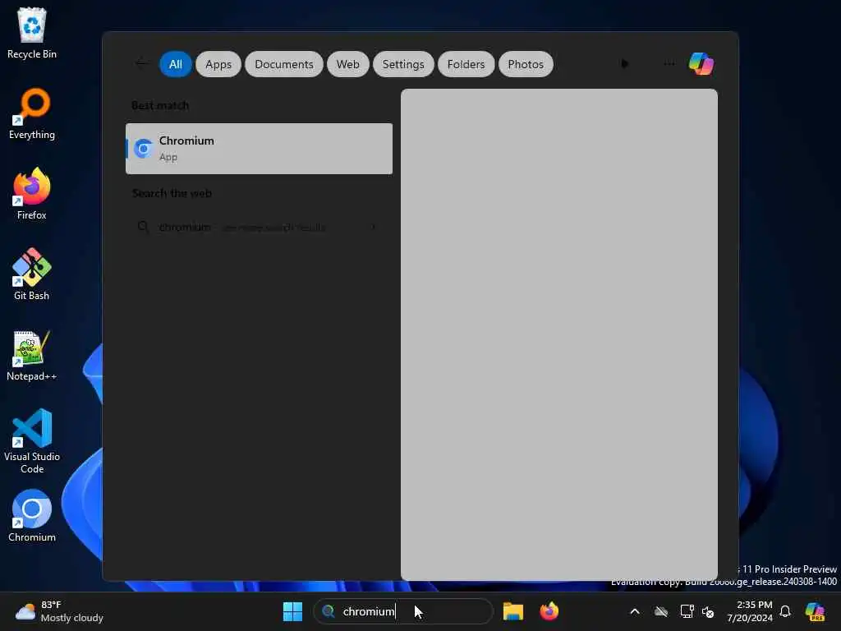Show hidden system tray icons
The width and height of the screenshot is (841, 631).
click(x=635, y=611)
